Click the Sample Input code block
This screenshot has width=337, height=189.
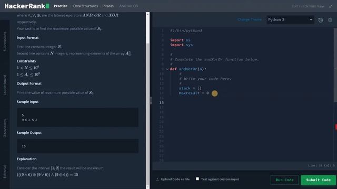tap(77, 117)
